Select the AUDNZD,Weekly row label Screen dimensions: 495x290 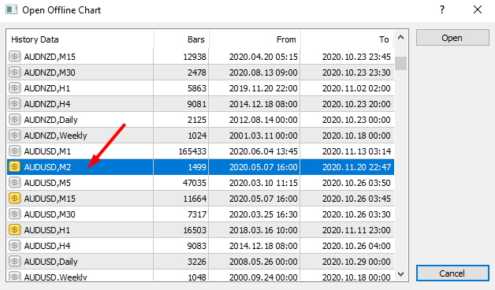pos(55,136)
